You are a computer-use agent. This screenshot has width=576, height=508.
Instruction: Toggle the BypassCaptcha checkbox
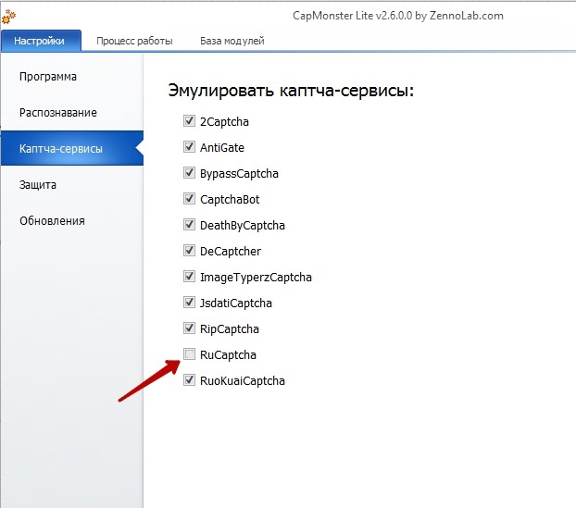point(189,172)
